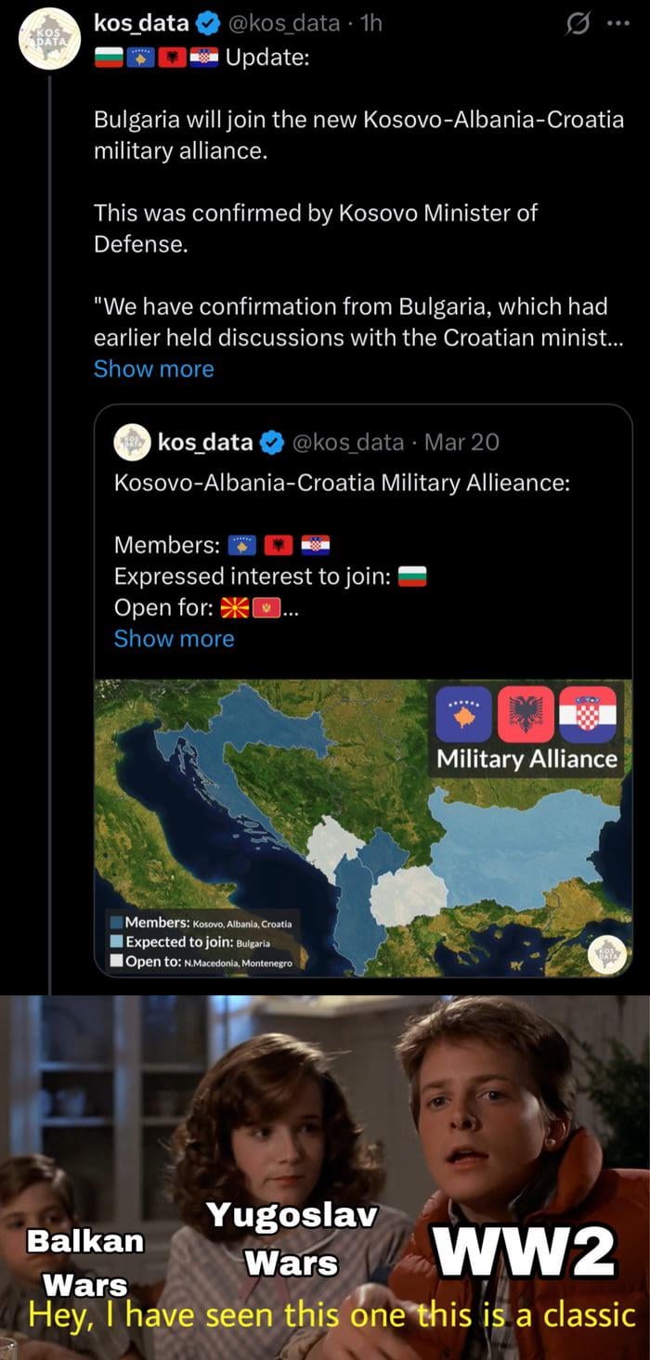Click the KOS DATA watermark logo on the map
This screenshot has width=650, height=1360.
point(606,955)
